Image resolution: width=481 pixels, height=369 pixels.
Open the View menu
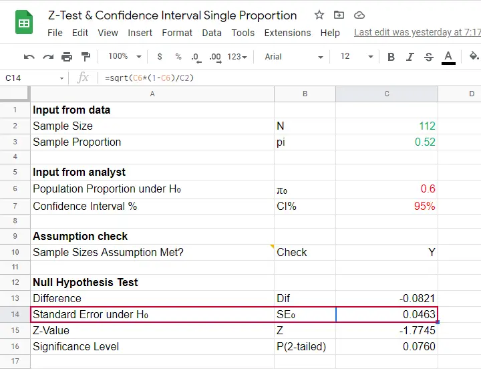pos(108,33)
